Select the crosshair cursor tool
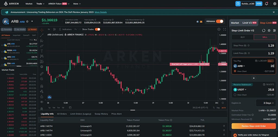This screenshot has width=278, height=137. tap(42, 30)
